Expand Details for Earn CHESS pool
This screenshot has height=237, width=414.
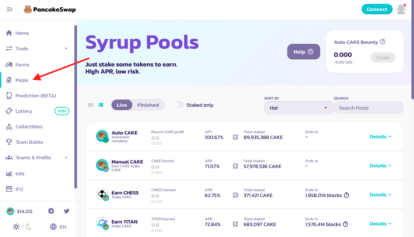(x=380, y=194)
